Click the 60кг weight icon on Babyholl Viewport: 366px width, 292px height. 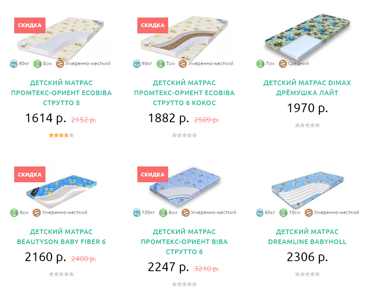(260, 213)
